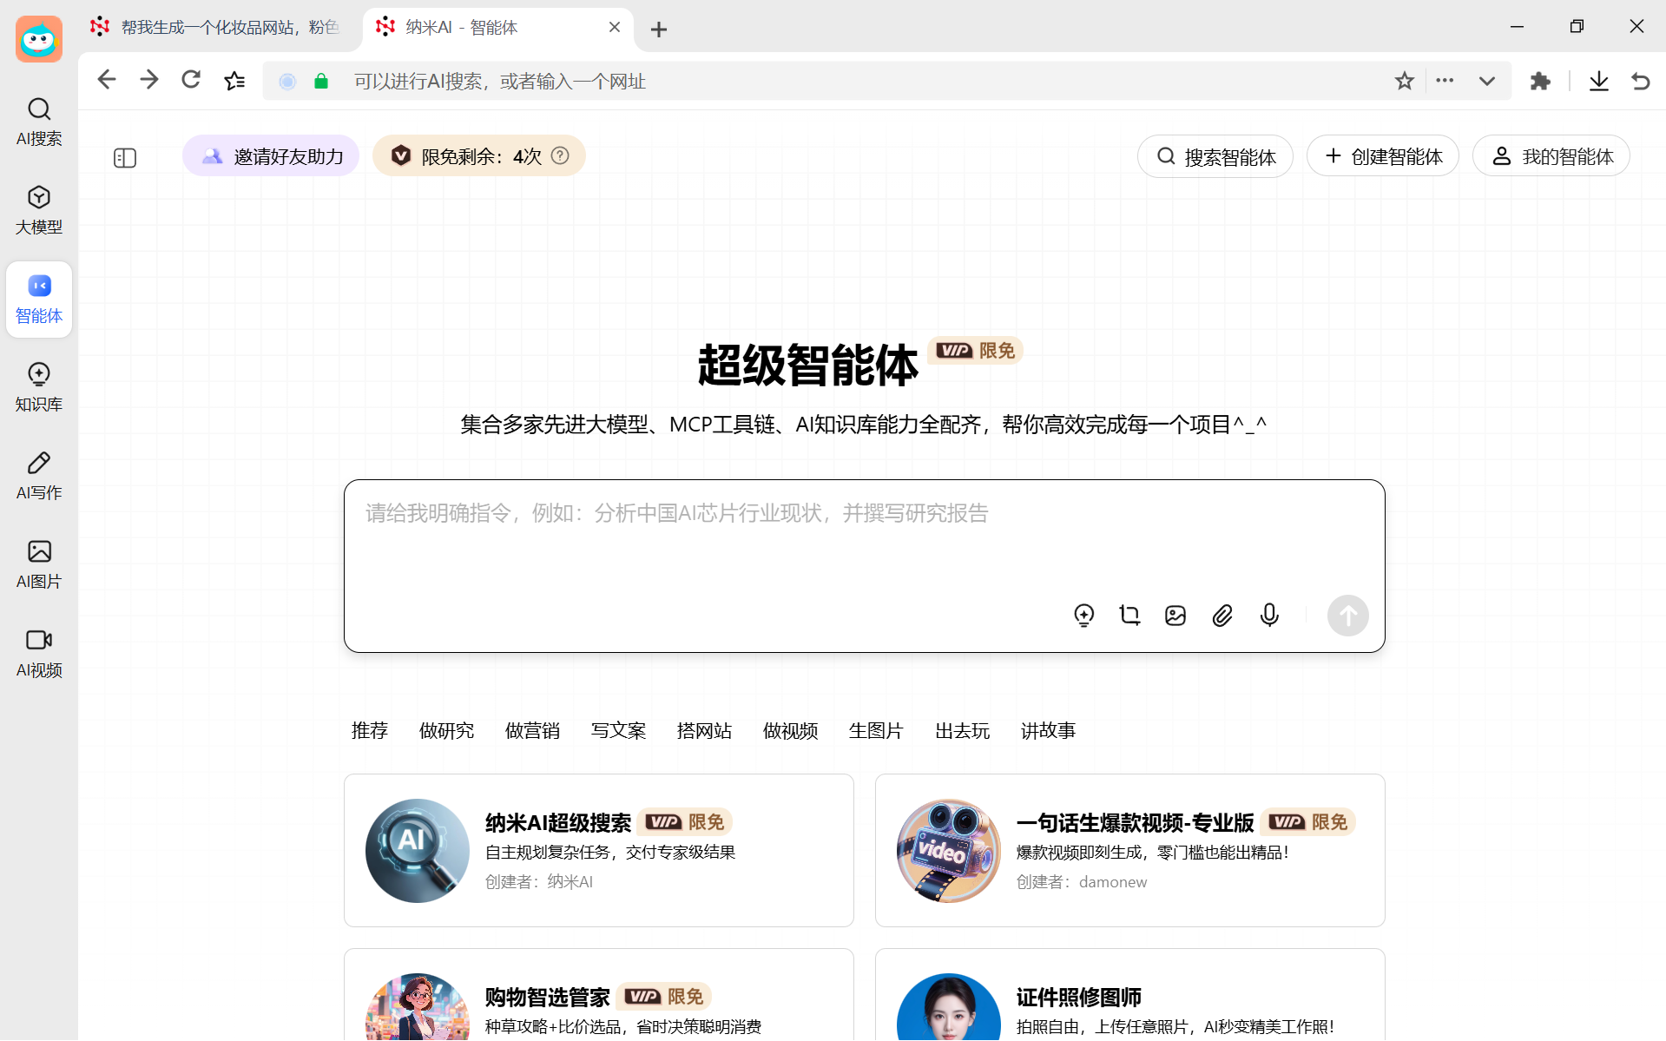Open the 购物智选管家 agent card
This screenshot has height=1041, width=1666.
(x=599, y=995)
